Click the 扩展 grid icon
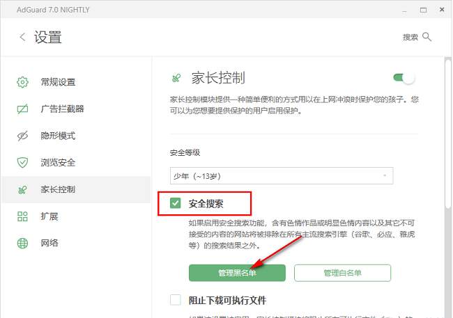The width and height of the screenshot is (453, 318). pos(22,216)
